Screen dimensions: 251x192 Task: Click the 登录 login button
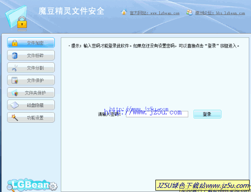pyautogui.click(x=208, y=114)
